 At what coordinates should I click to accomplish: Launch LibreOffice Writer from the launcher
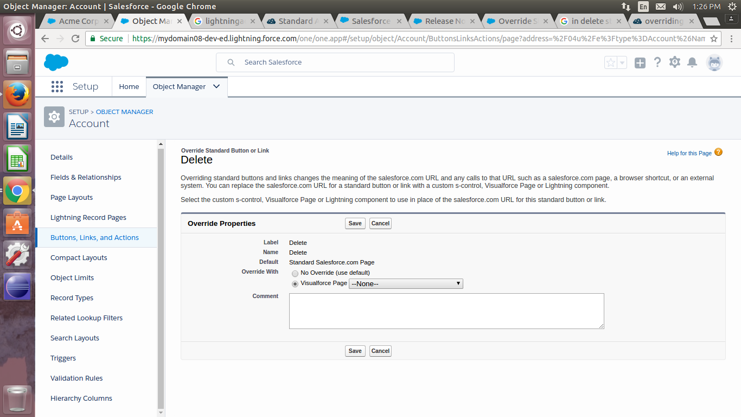17,127
